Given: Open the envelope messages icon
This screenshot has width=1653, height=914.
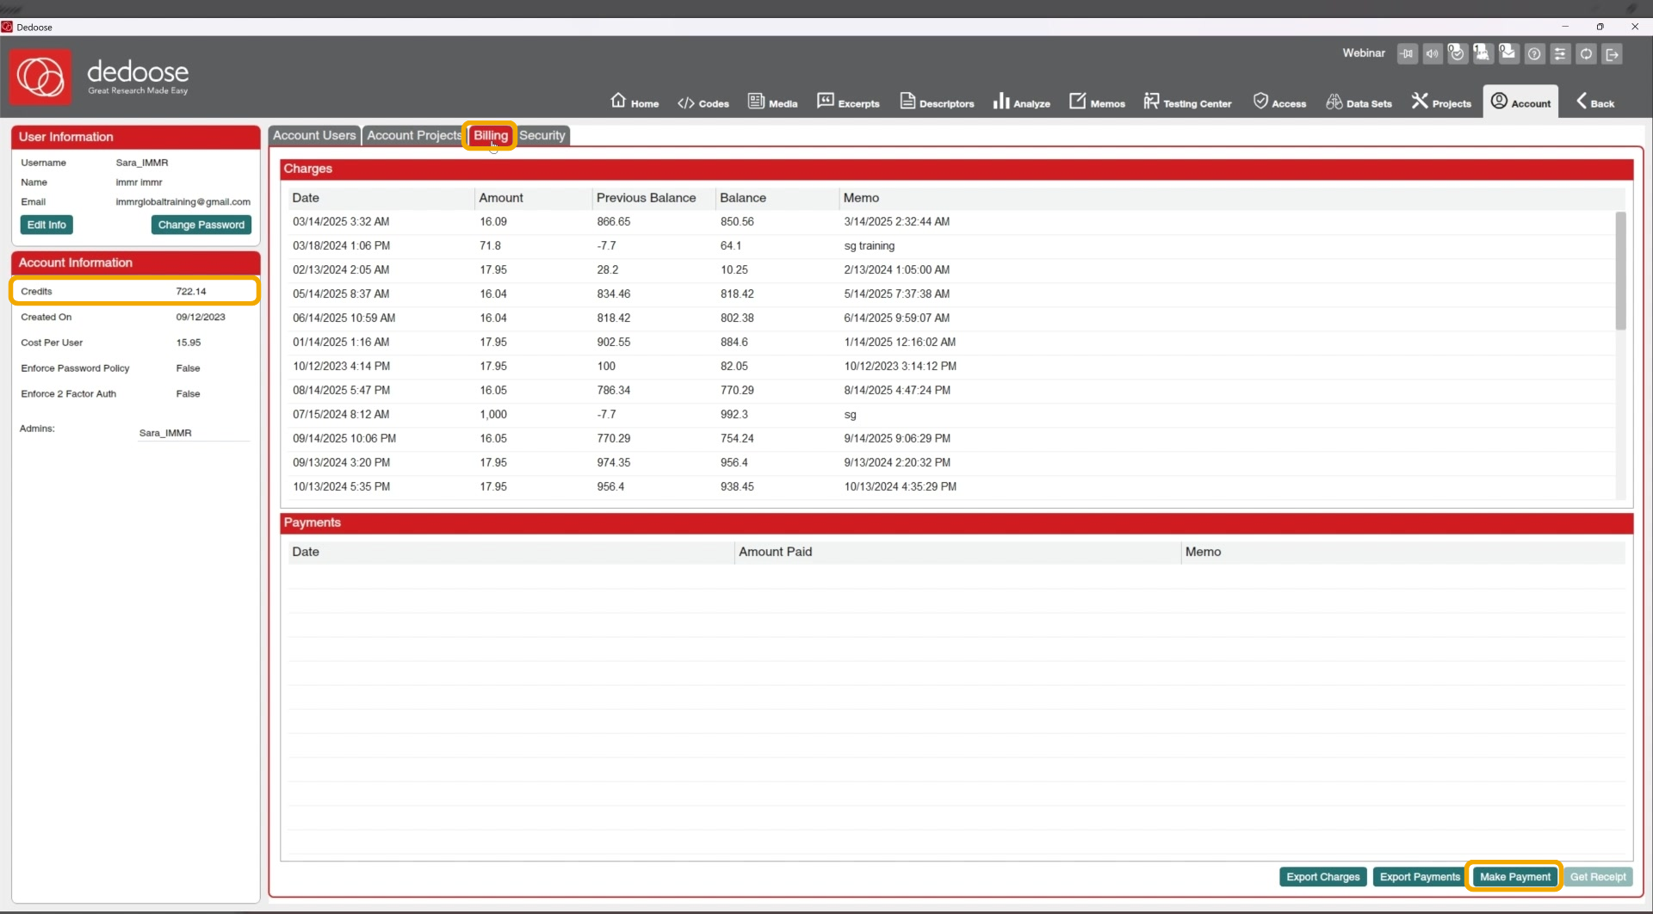Looking at the screenshot, I should 1508,53.
